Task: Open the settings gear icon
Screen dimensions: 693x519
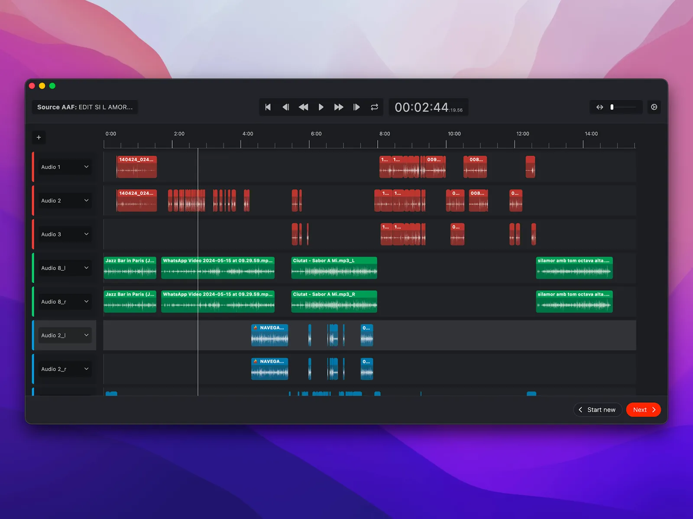Action: (654, 107)
